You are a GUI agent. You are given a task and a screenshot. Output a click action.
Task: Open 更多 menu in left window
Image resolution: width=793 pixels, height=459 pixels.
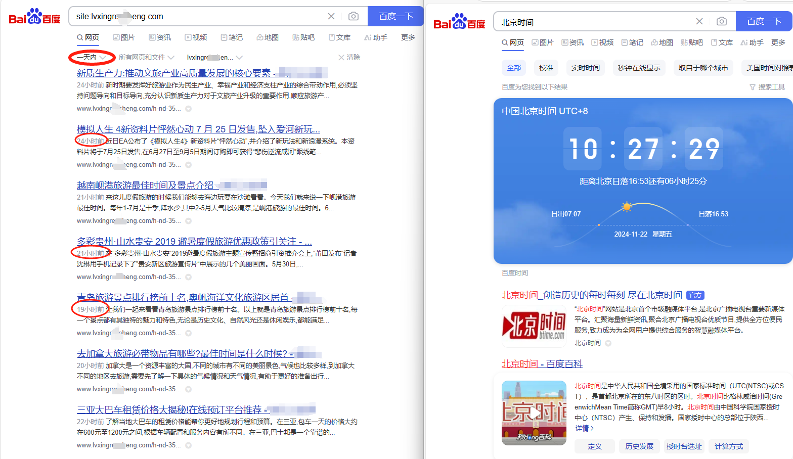(x=408, y=37)
